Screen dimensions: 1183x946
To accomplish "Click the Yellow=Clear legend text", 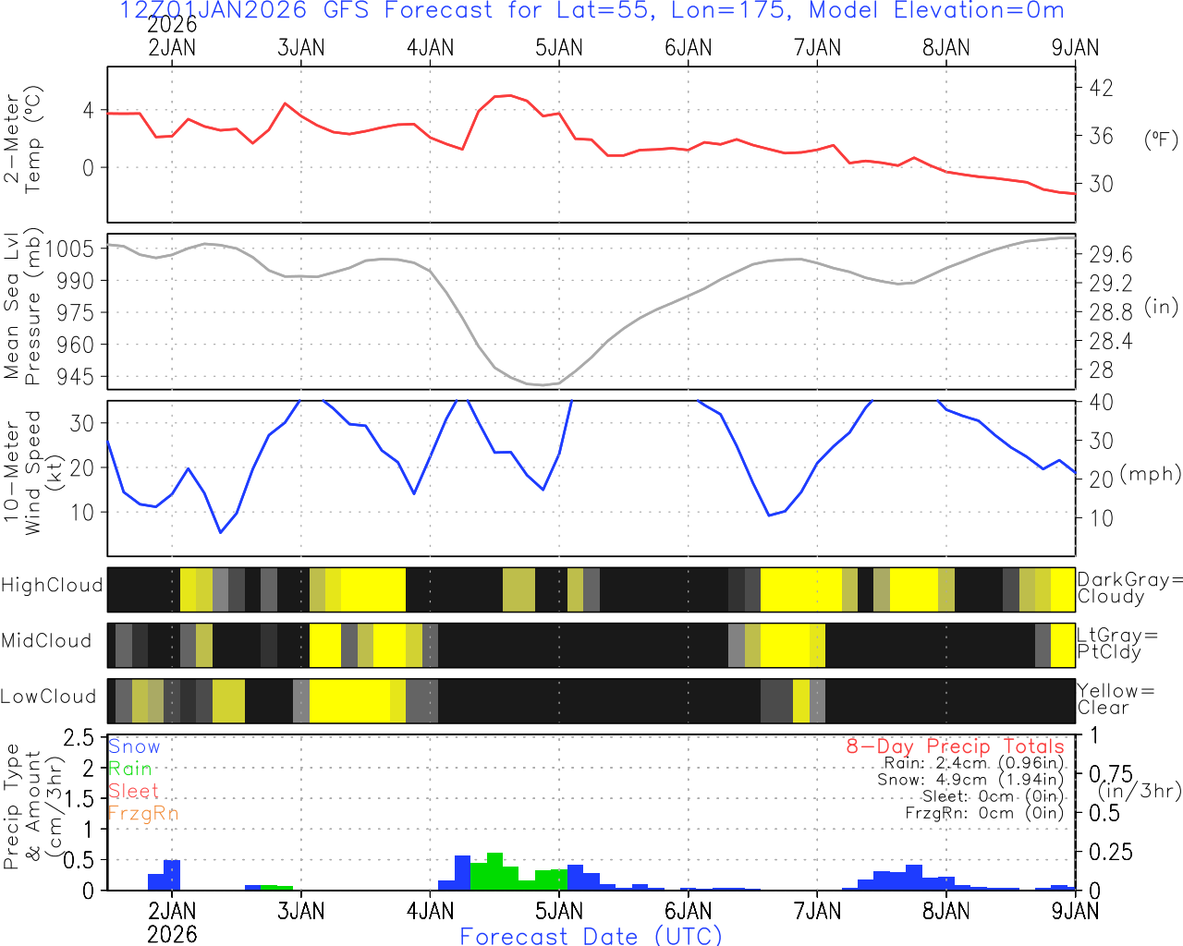I will click(x=1116, y=699).
